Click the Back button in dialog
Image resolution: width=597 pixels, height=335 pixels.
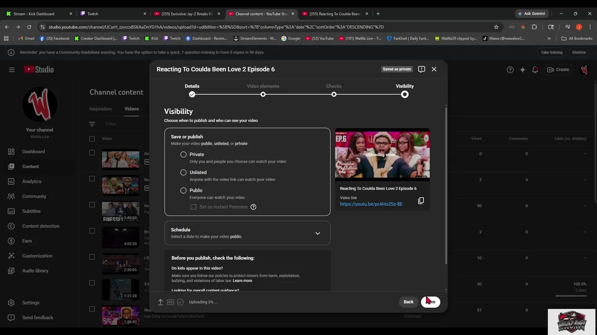pyautogui.click(x=409, y=302)
